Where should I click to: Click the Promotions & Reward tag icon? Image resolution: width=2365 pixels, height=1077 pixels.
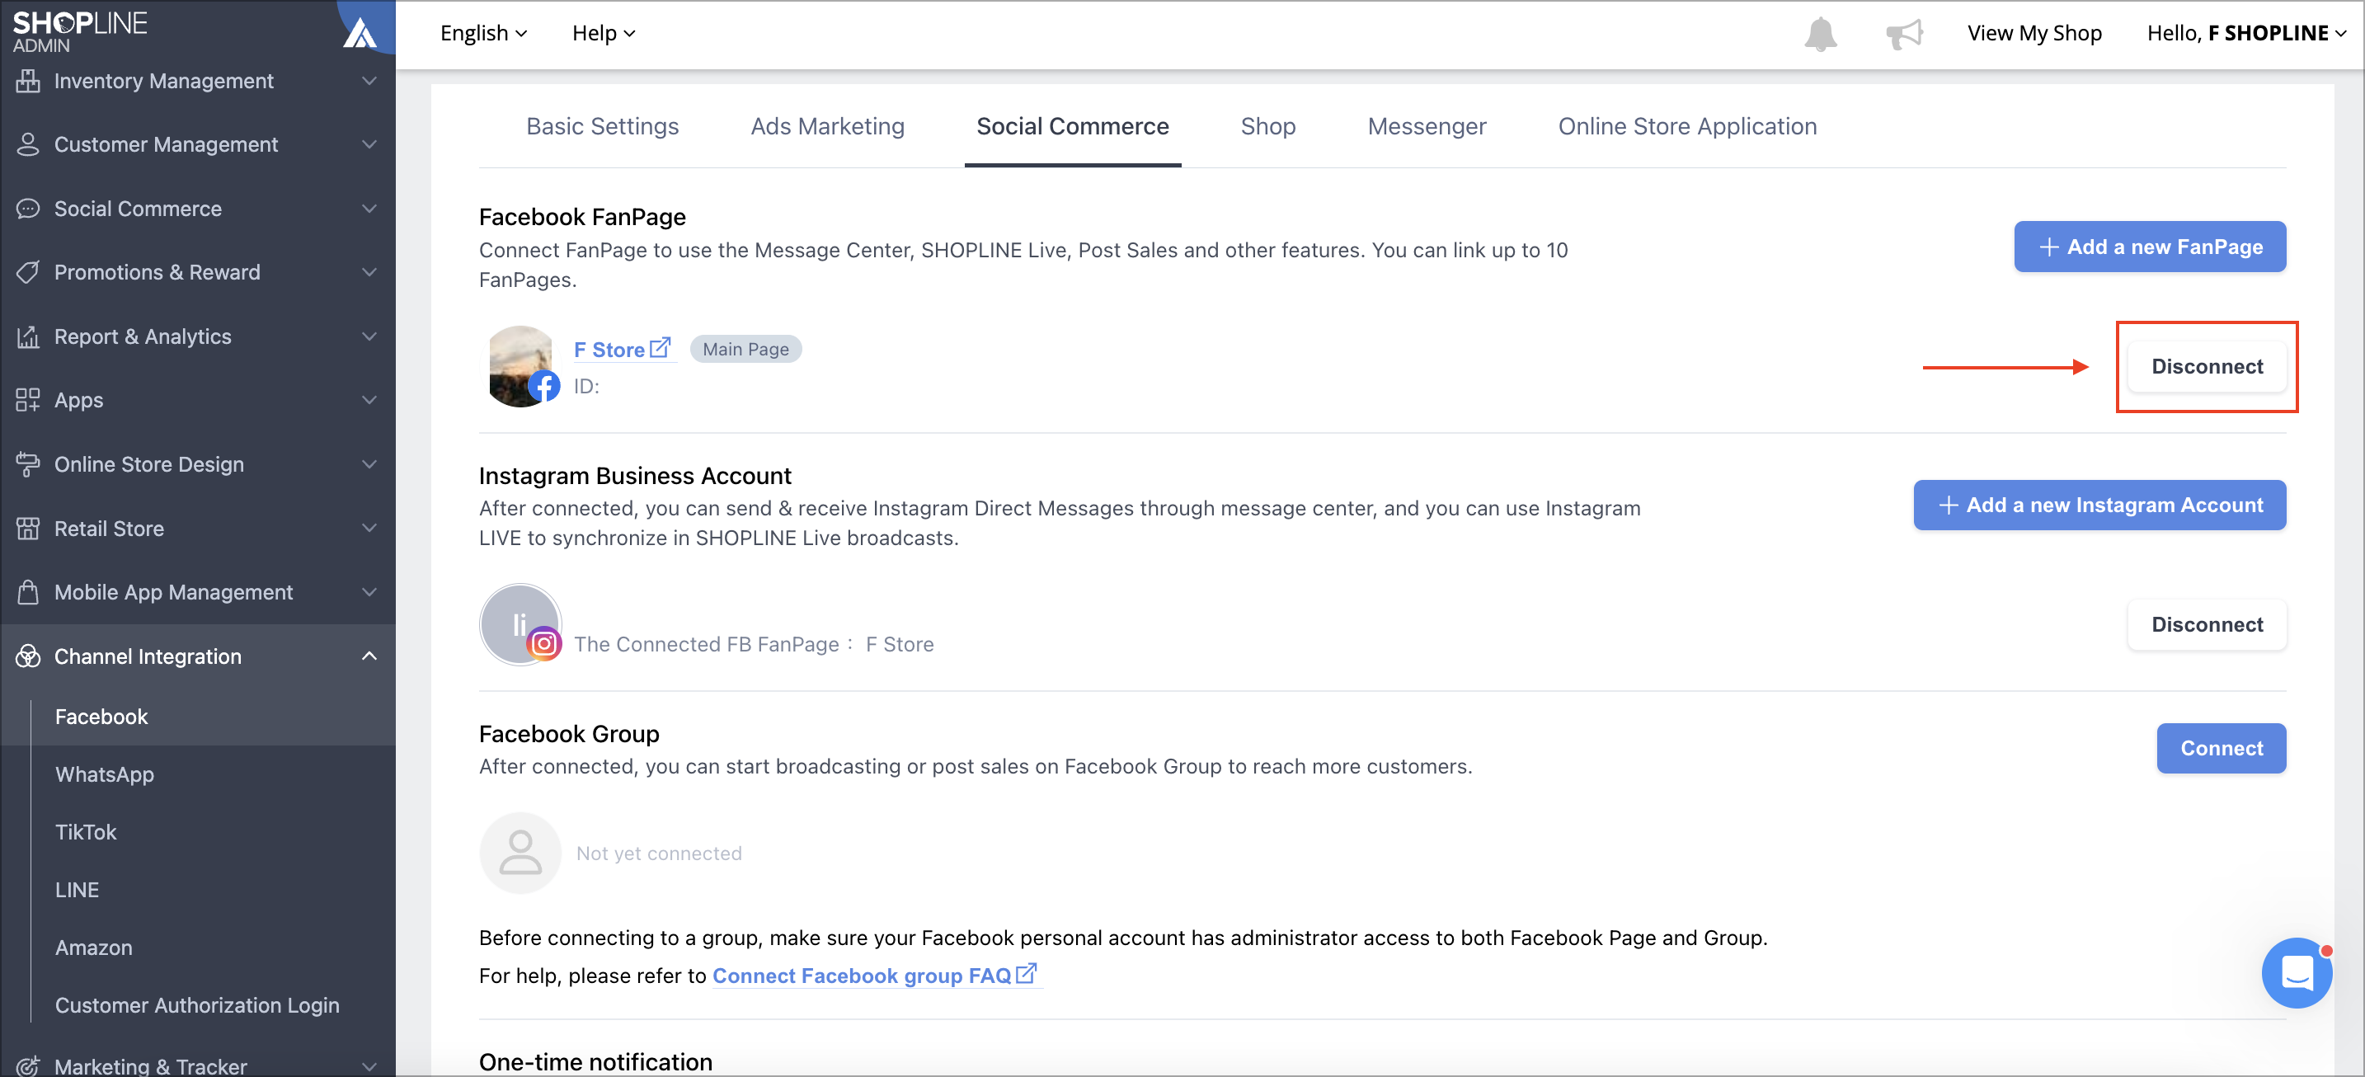(29, 272)
